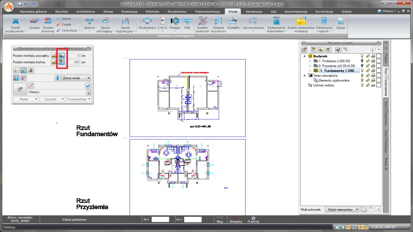Choose the Zimna water pipe tool
This screenshot has width=413, height=232.
66,19
